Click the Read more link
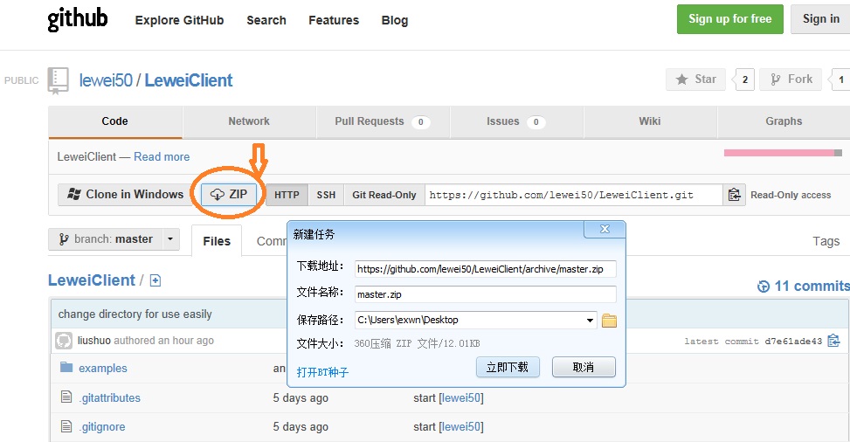The height and width of the screenshot is (442, 850). click(x=162, y=156)
